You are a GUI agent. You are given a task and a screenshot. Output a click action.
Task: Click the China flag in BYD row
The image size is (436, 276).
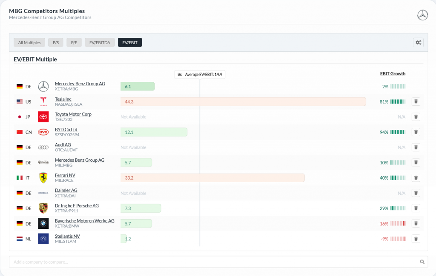pyautogui.click(x=20, y=132)
